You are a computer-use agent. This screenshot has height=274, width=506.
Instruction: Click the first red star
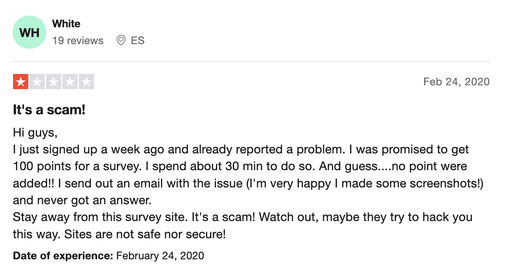click(x=21, y=82)
